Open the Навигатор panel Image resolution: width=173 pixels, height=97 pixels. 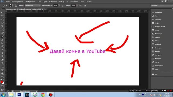157,12
